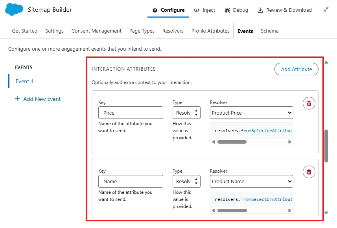Open the Consent Management tab

coord(96,31)
